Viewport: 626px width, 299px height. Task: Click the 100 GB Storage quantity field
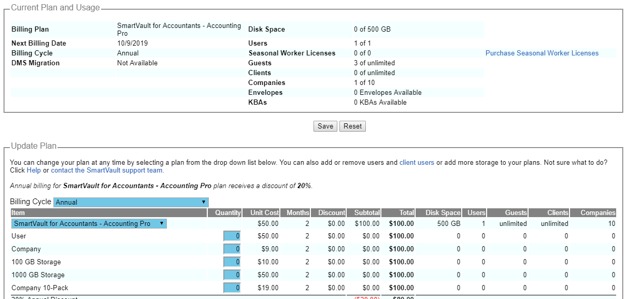point(232,262)
